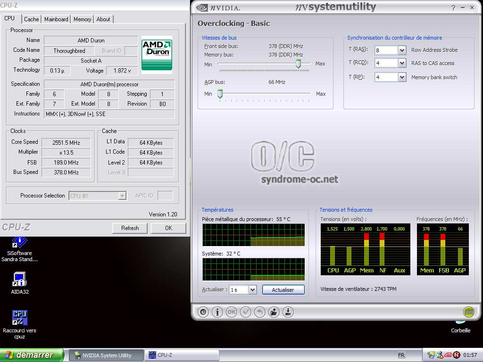483x362 pixels.
Task: Click the 01:57 taskbar clock
Action: [470, 355]
